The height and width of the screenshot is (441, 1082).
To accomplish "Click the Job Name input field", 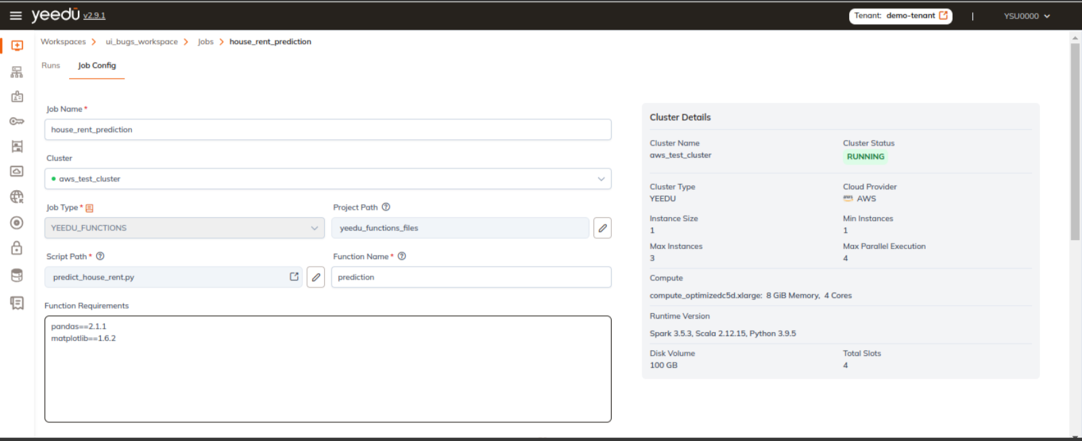I will coord(328,130).
